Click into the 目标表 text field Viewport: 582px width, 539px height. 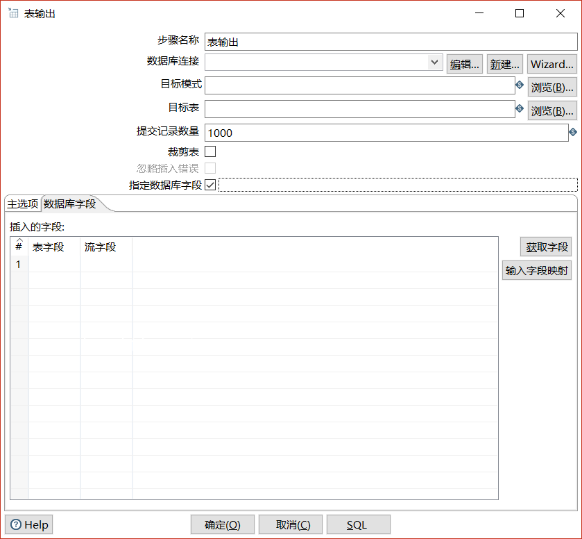[359, 109]
